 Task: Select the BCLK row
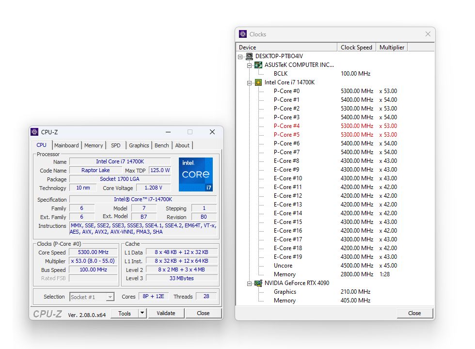(335, 74)
